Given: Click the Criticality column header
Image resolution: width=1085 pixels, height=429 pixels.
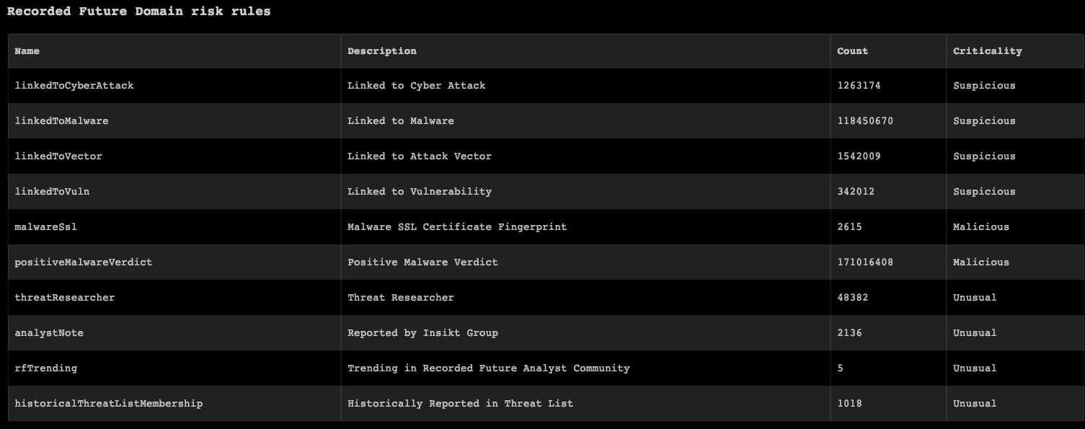Looking at the screenshot, I should tap(987, 51).
